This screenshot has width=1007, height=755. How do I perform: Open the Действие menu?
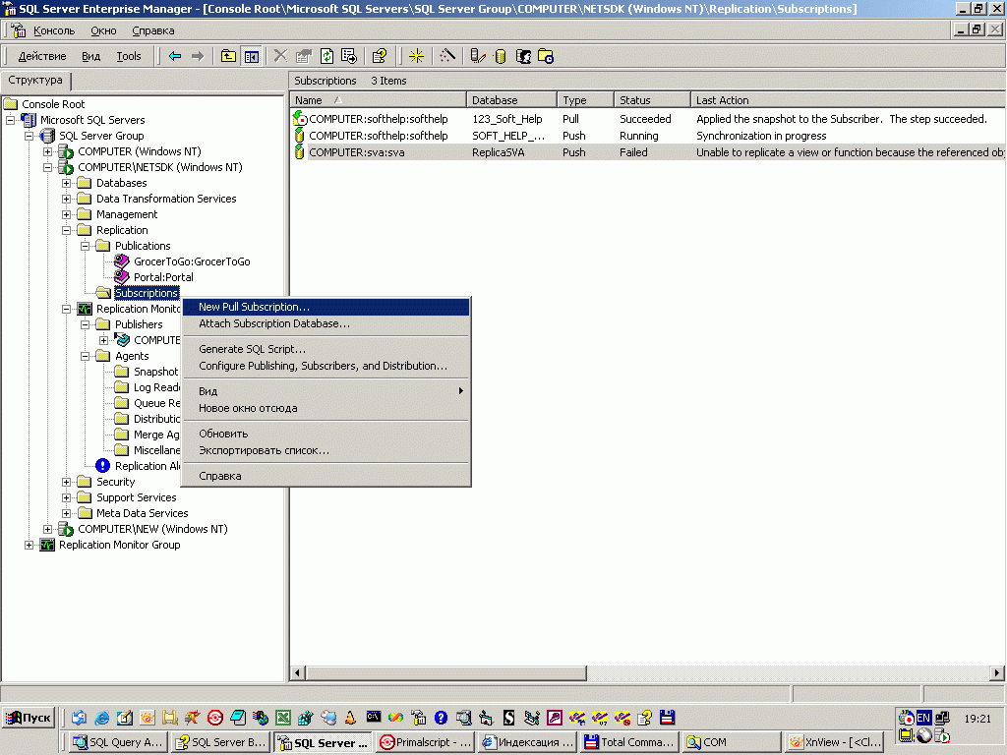41,56
